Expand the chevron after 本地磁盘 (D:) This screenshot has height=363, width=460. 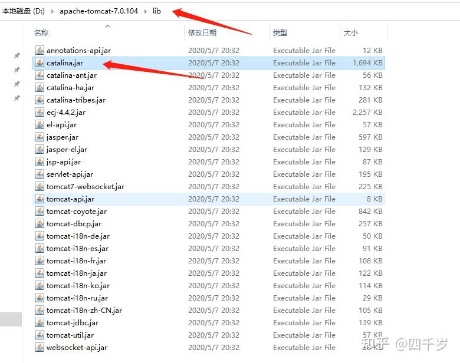[x=52, y=11]
